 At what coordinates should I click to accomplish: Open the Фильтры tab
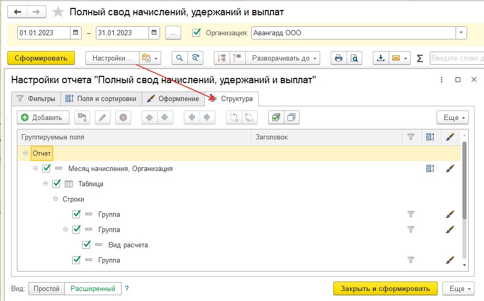(x=36, y=99)
